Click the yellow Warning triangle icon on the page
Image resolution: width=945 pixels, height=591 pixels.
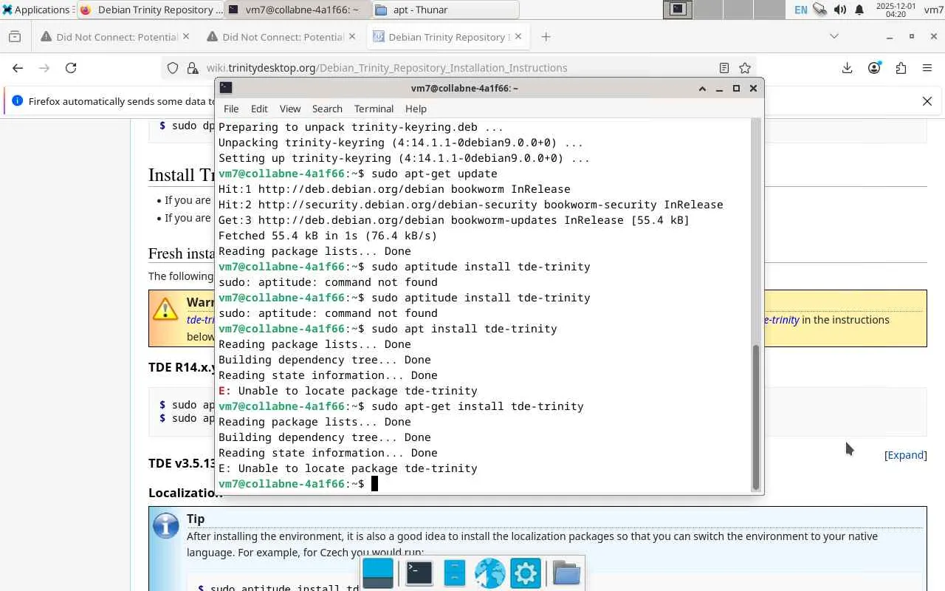[x=165, y=308]
